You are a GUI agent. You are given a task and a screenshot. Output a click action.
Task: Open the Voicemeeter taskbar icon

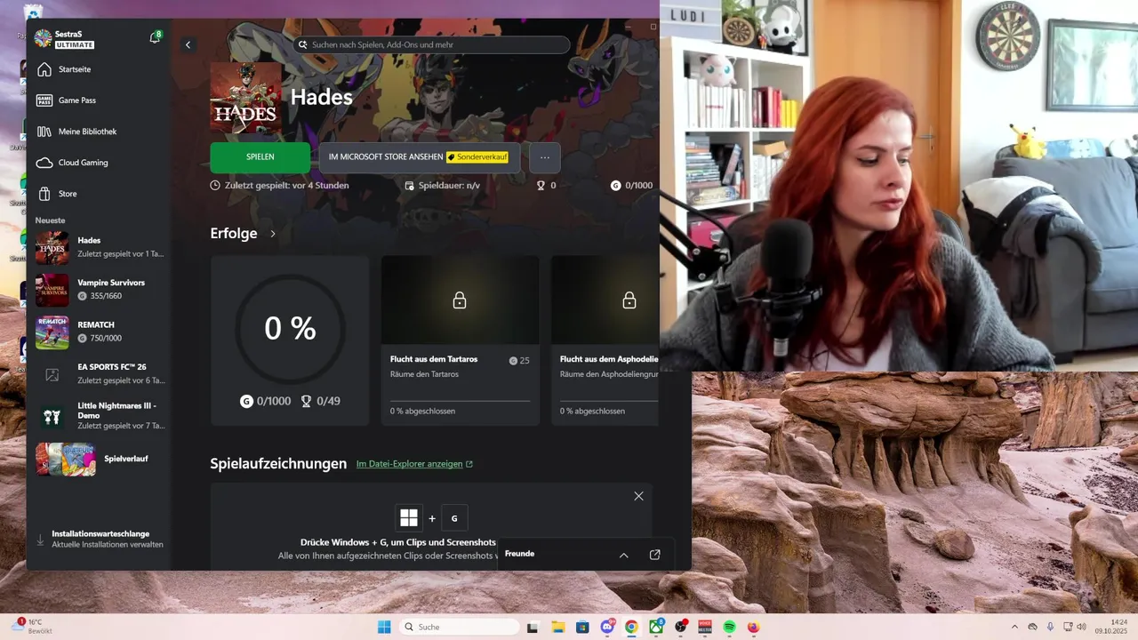tap(705, 627)
